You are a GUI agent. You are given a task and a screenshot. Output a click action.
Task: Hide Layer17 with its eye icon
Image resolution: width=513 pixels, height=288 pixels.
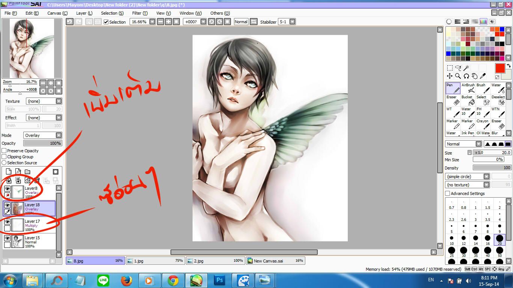point(7,222)
